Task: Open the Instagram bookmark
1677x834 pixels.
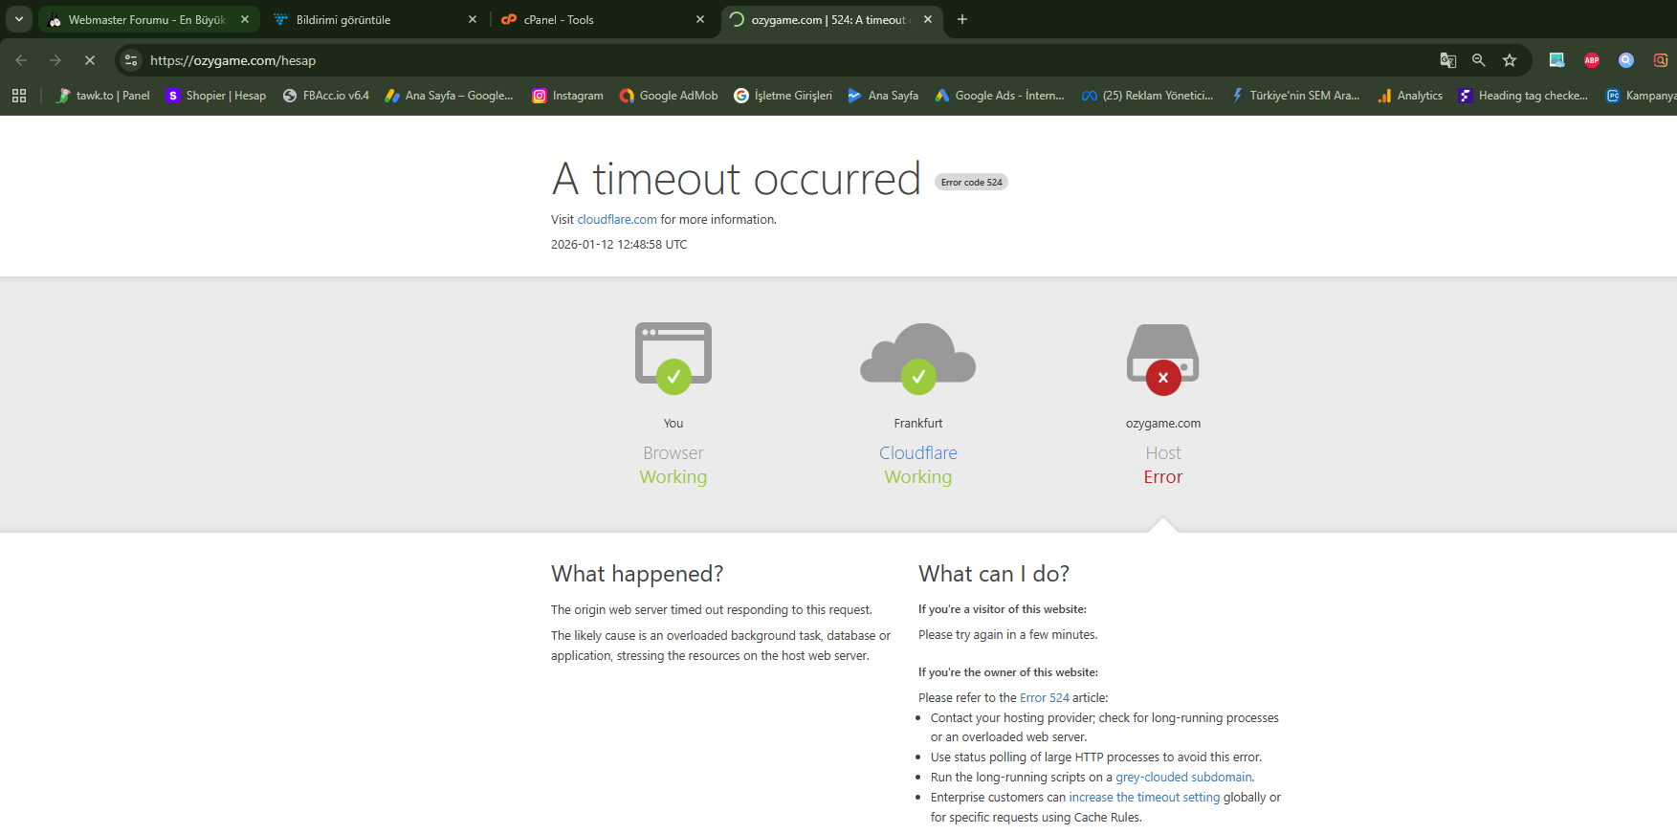Action: tap(568, 96)
